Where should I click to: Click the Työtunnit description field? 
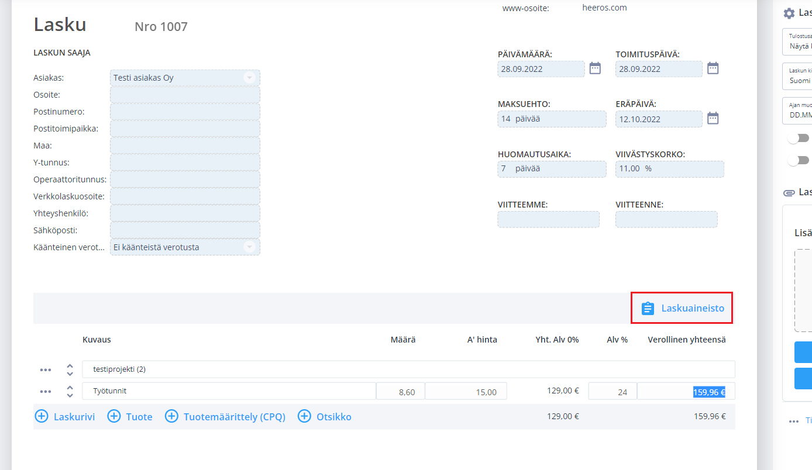click(x=229, y=391)
